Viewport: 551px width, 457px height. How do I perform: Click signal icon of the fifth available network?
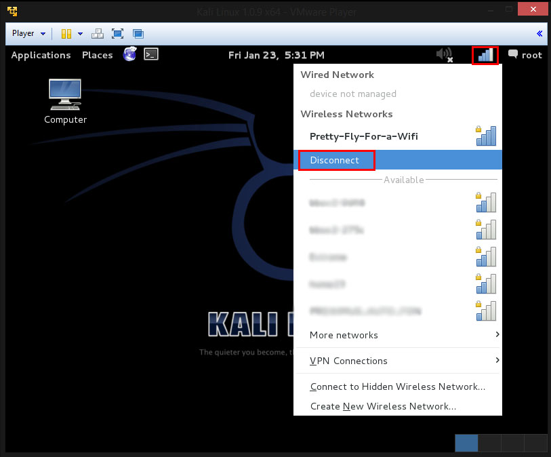pyautogui.click(x=486, y=311)
